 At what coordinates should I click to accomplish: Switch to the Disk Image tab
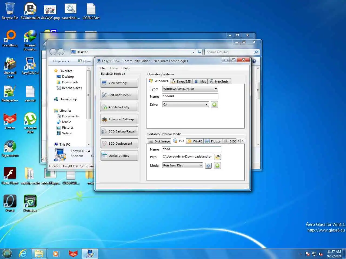tap(159, 141)
